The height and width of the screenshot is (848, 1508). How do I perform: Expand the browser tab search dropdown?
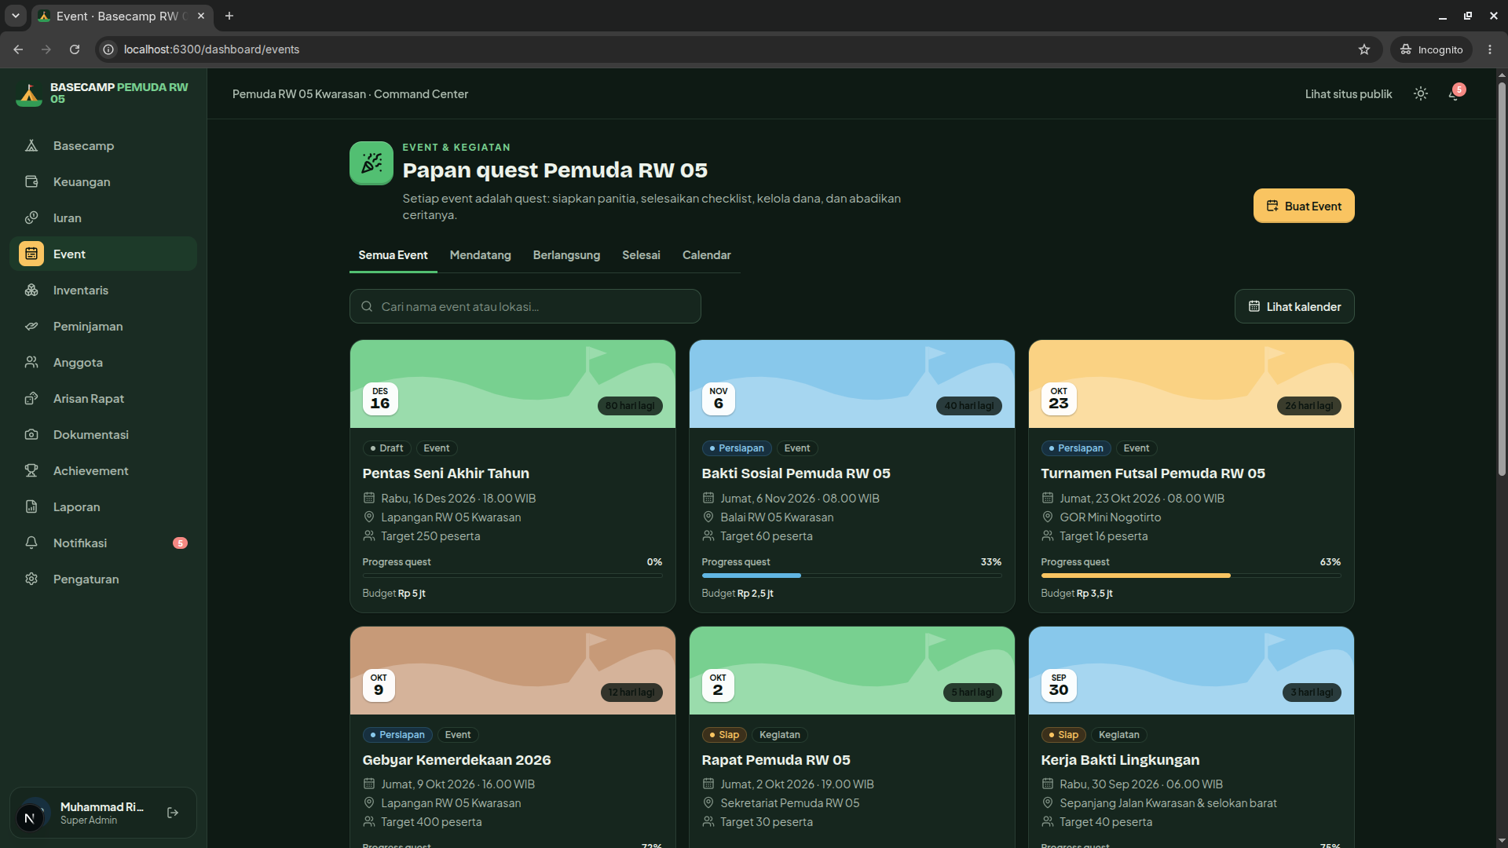pyautogui.click(x=15, y=16)
